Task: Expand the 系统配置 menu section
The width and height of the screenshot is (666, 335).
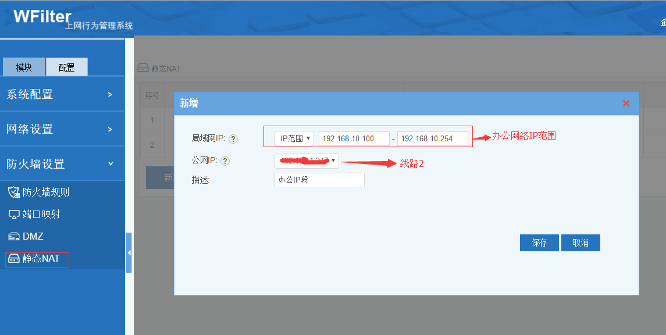Action: (x=62, y=94)
